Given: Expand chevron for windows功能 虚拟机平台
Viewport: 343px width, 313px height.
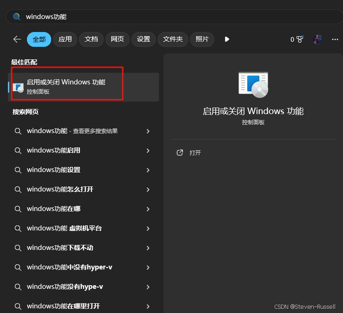Looking at the screenshot, I should 148,229.
